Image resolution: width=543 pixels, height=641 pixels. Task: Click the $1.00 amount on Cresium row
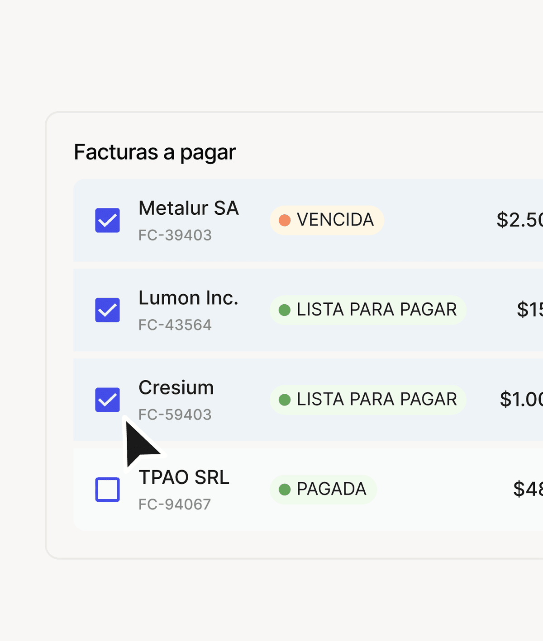(x=520, y=400)
